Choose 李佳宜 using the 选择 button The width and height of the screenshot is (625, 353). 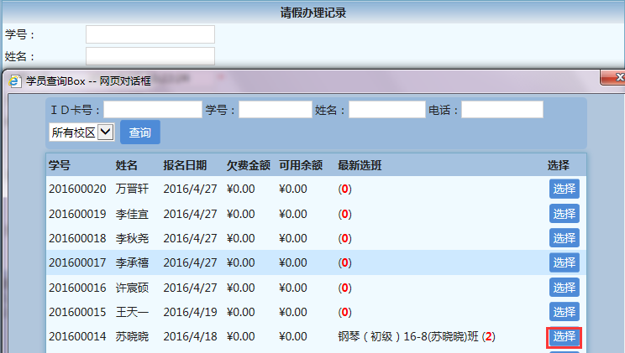(564, 214)
